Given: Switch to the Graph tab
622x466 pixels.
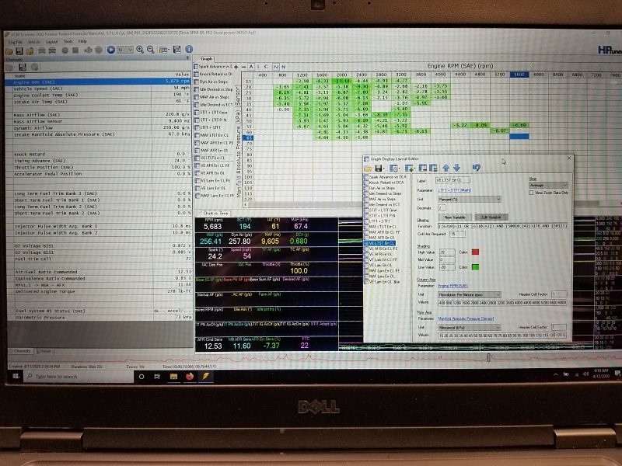Looking at the screenshot, I should (206, 59).
